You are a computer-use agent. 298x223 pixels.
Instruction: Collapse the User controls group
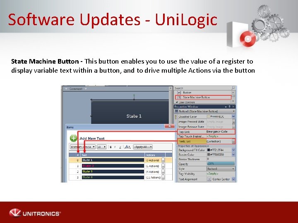(x=177, y=102)
